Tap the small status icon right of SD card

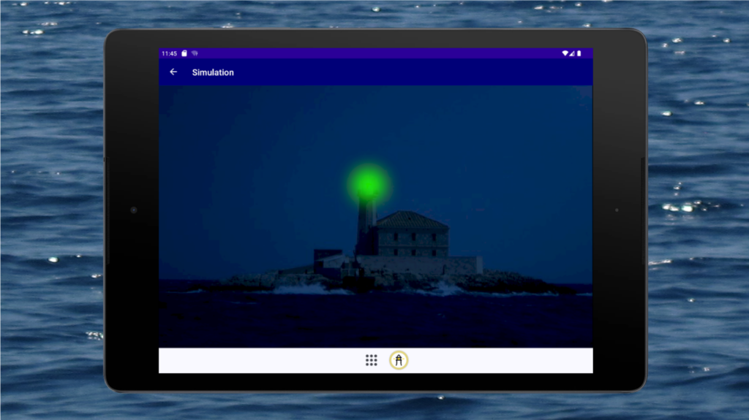(195, 53)
